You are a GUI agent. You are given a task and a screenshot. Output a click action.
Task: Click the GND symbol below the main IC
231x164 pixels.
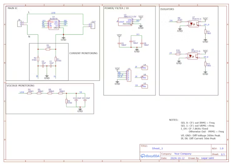click(x=64, y=38)
